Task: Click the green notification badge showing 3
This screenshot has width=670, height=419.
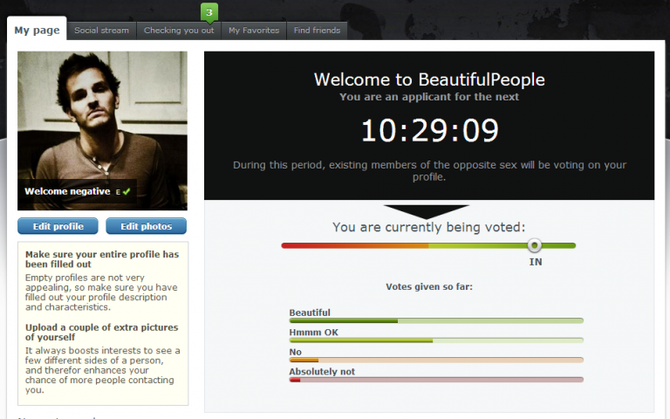Action: pyautogui.click(x=209, y=12)
